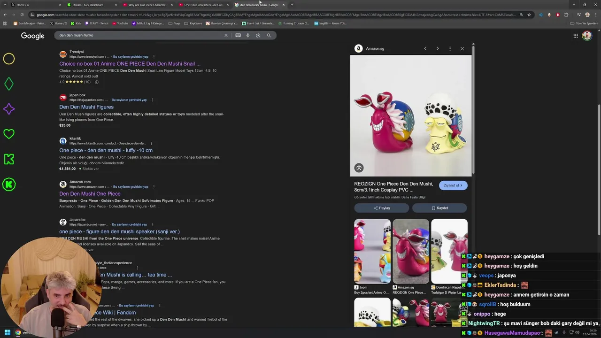601x338 pixels.
Task: Click the Ziyaret et button
Action: coord(453,185)
